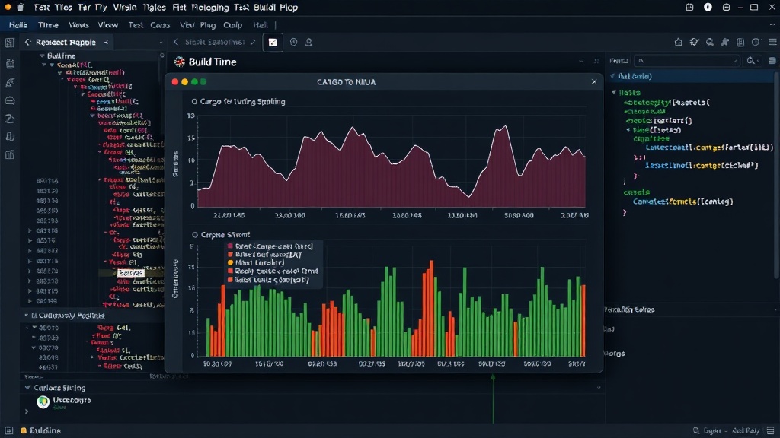Switch to the Readect Rapole tab
The width and height of the screenshot is (780, 438).
pos(66,43)
